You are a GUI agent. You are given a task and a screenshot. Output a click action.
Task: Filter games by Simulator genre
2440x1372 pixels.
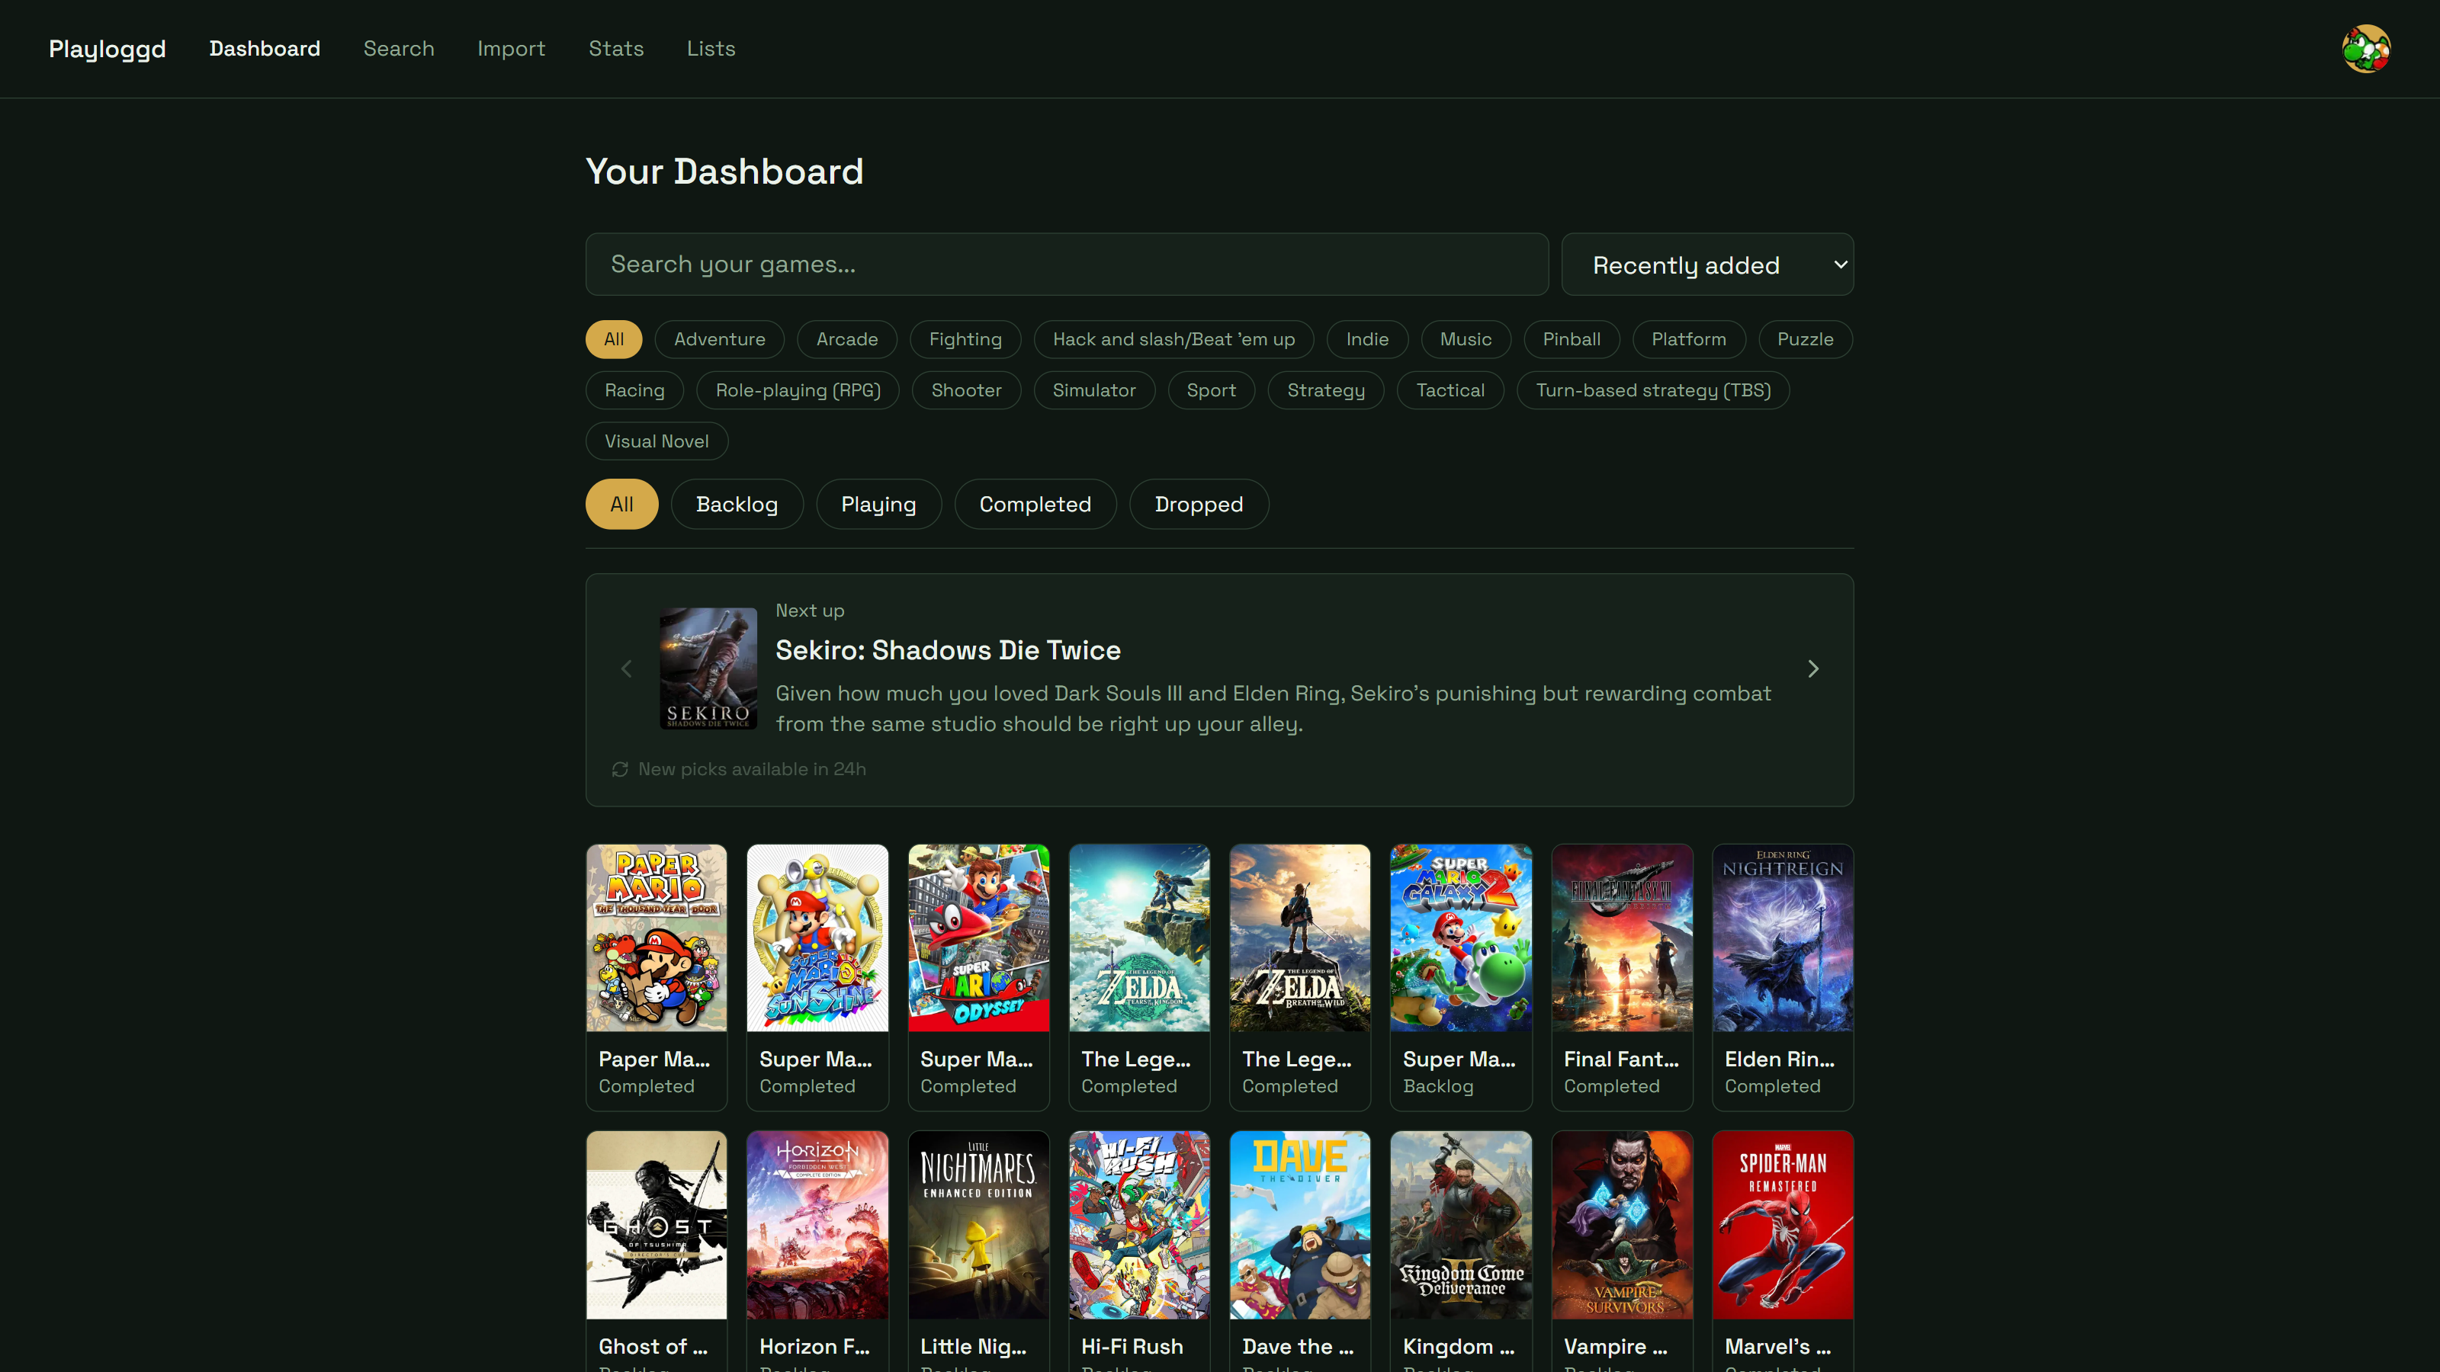click(x=1094, y=390)
